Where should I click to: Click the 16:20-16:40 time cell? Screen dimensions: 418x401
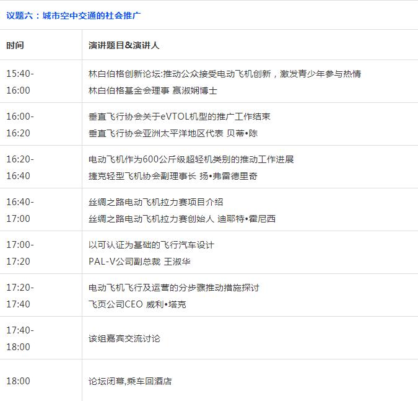tap(20, 167)
